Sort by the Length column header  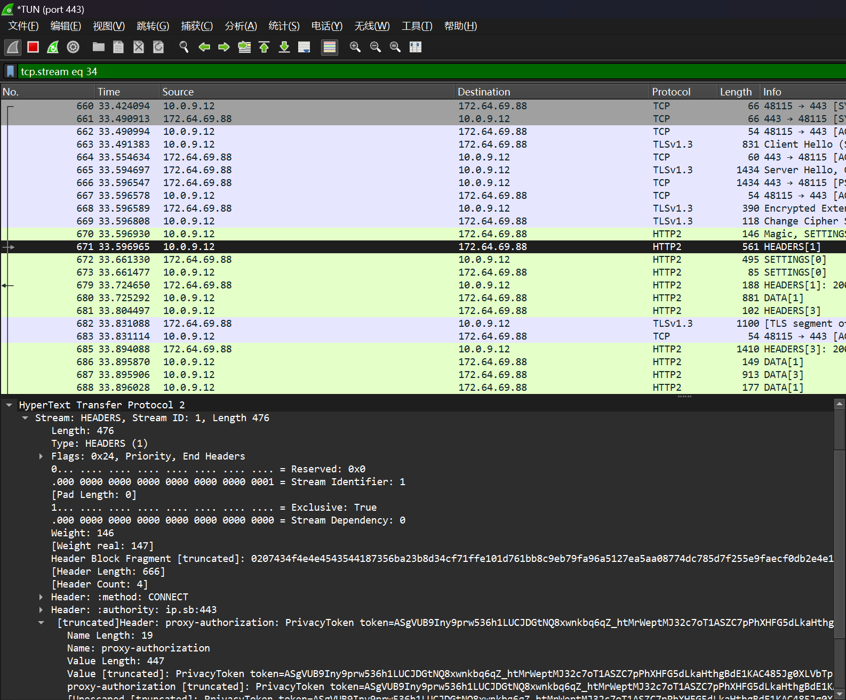click(x=739, y=92)
